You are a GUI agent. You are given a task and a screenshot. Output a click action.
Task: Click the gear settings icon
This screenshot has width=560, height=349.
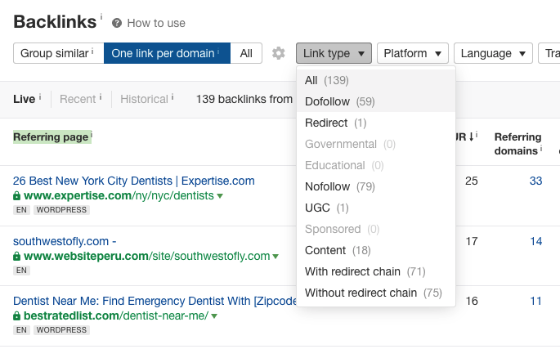click(x=279, y=53)
